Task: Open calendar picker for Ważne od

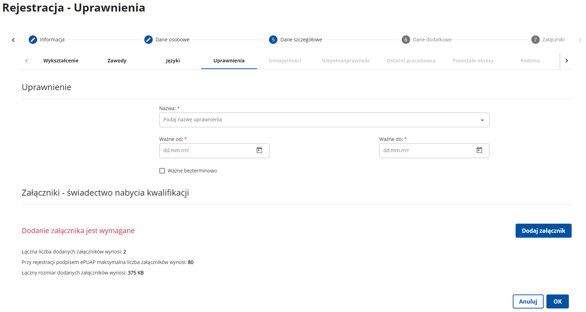Action: (x=260, y=150)
